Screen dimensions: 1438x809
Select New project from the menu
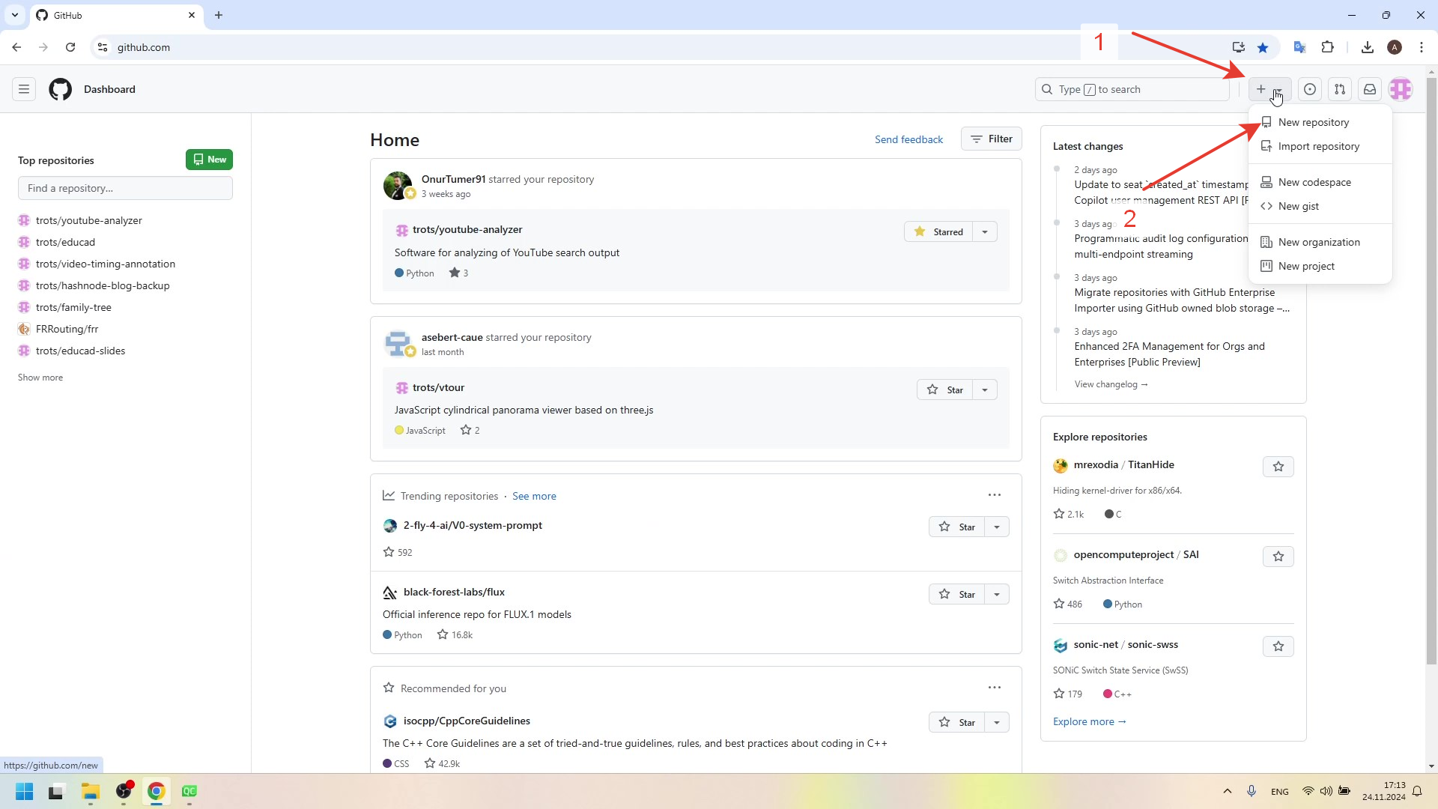(x=1320, y=266)
